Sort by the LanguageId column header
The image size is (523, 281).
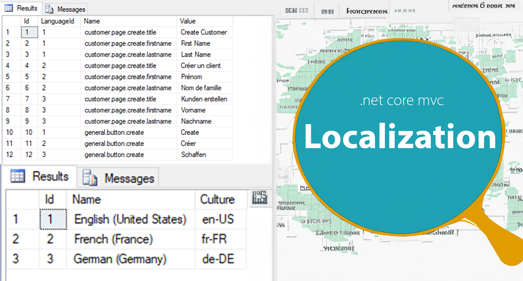coord(58,21)
